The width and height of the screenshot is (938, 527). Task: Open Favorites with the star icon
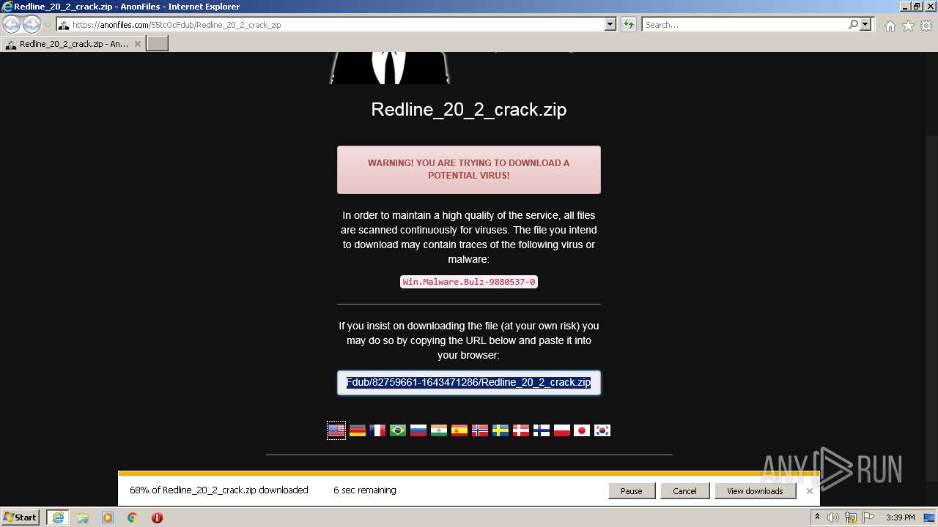tap(908, 26)
